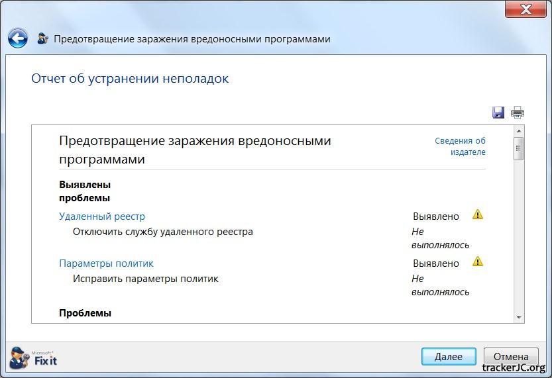Click the Отключить службу удаленного реестра text
Screen dimensions: 552x378
click(162, 232)
